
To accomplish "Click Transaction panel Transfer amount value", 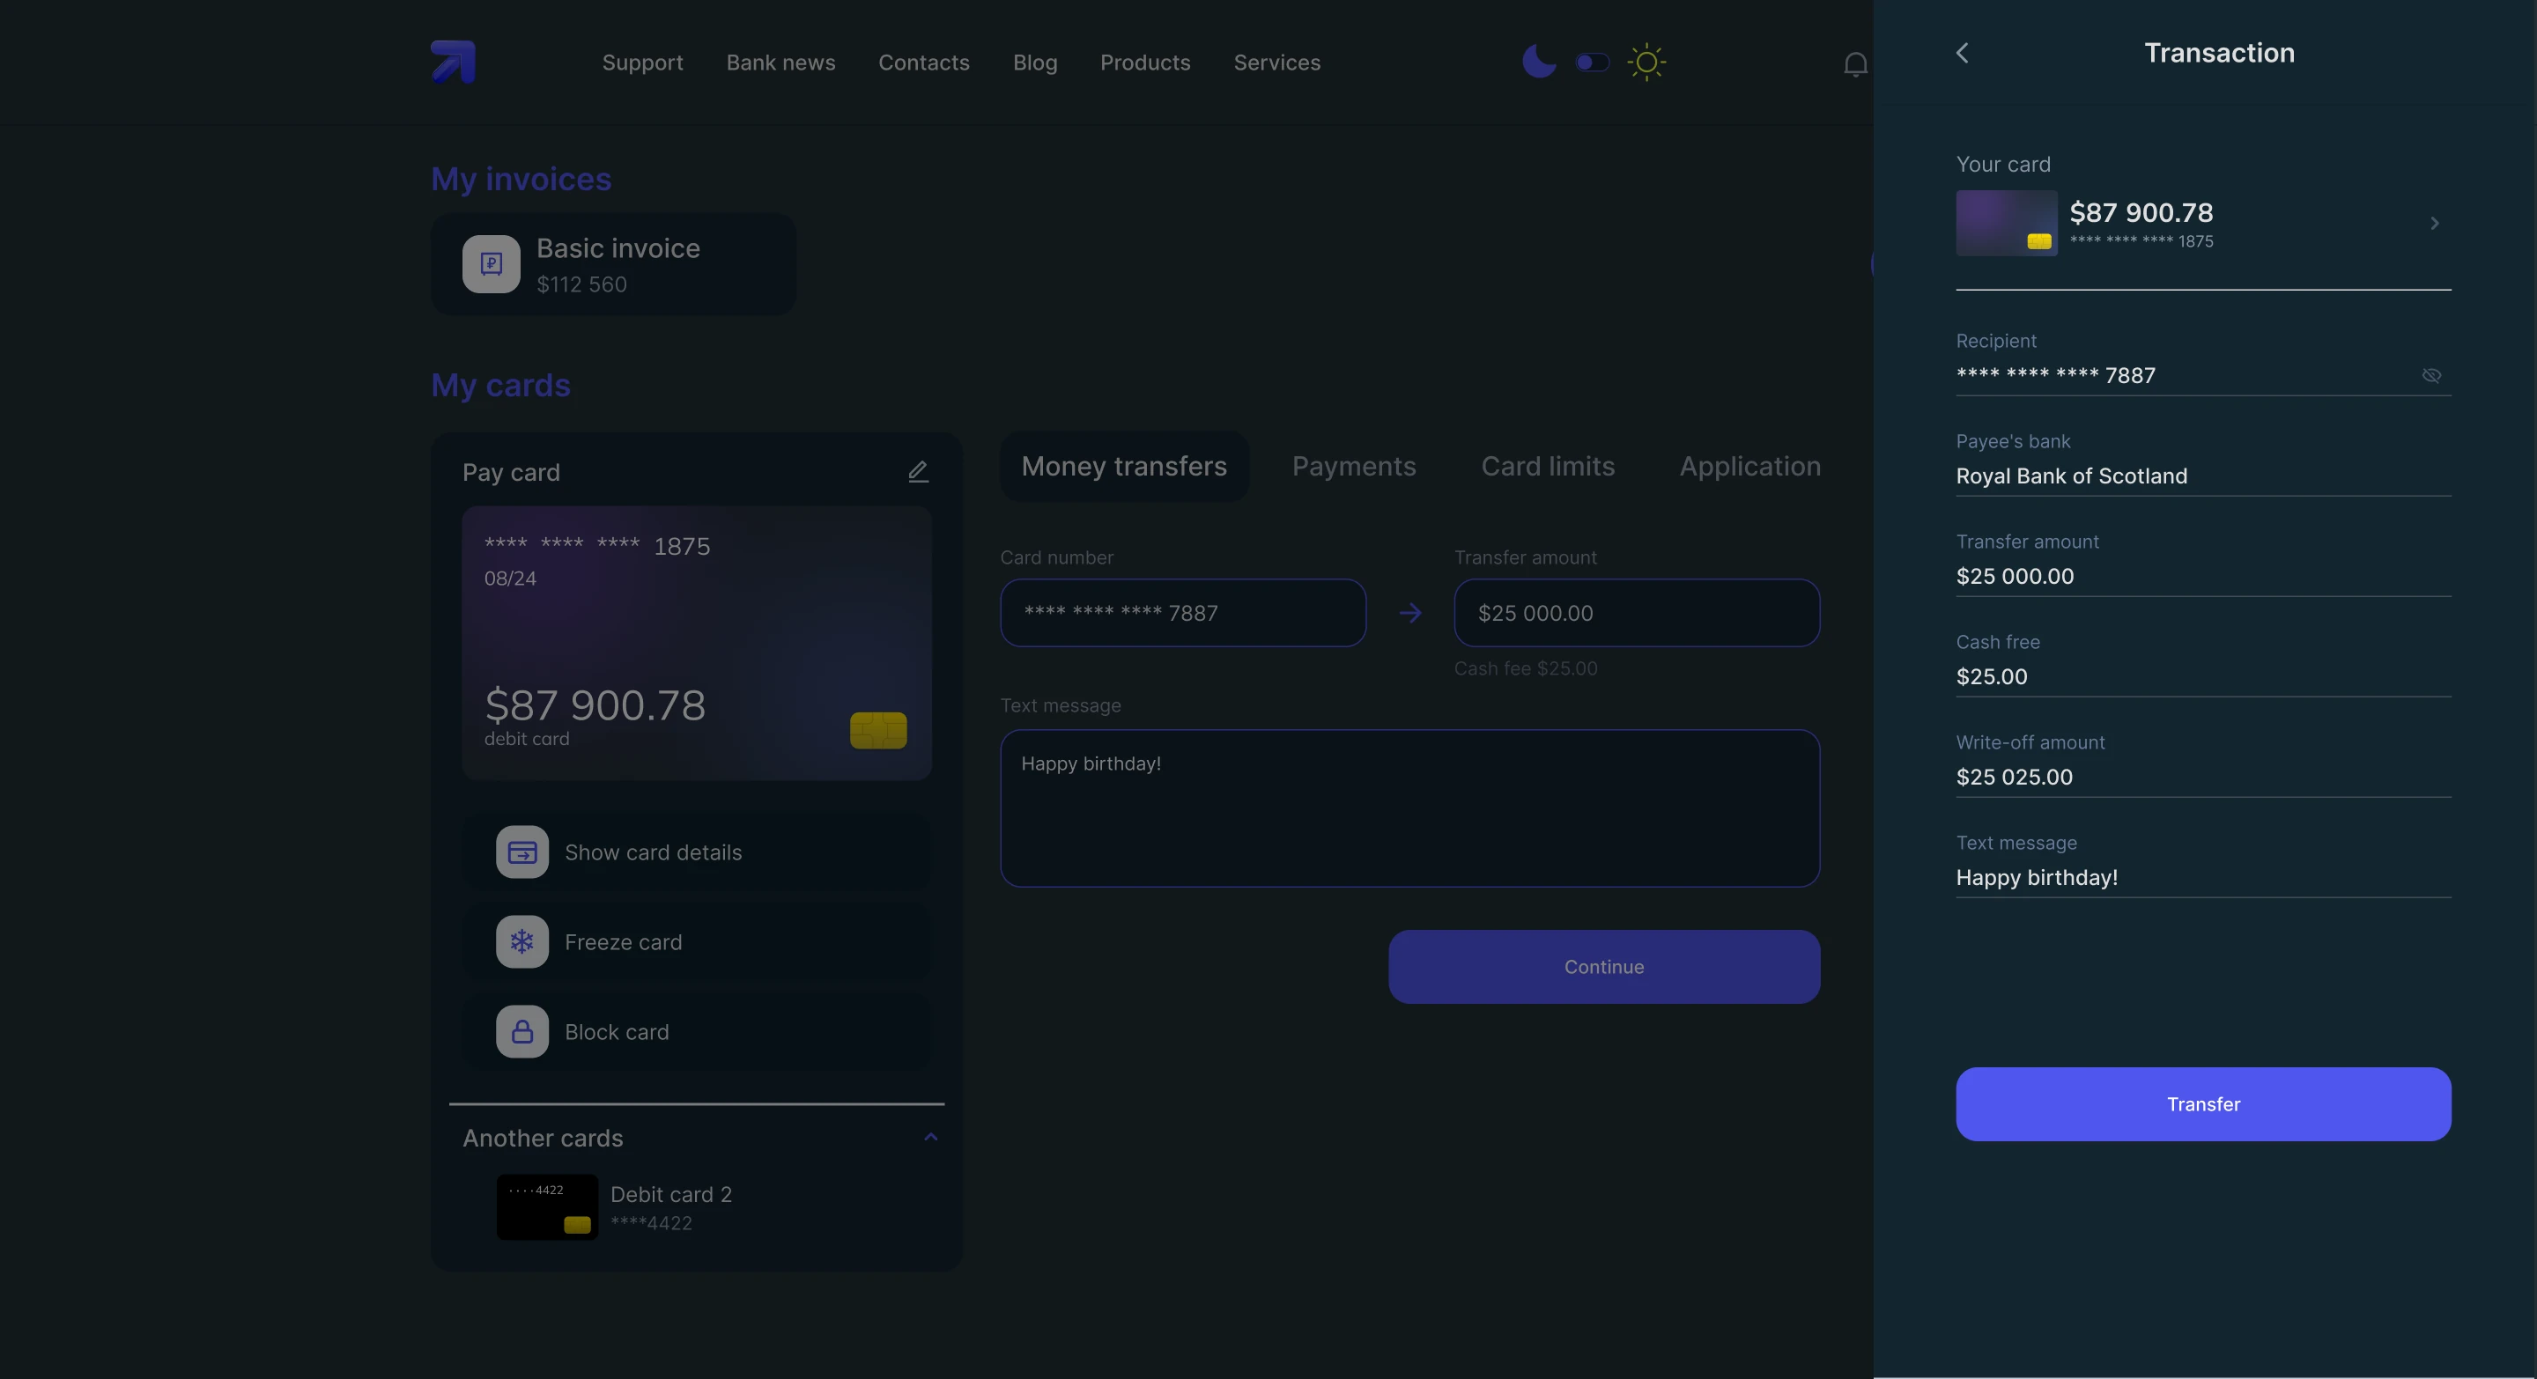I will tap(2014, 577).
